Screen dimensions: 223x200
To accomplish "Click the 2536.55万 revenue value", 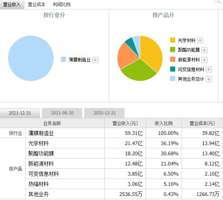I will click(131, 194).
